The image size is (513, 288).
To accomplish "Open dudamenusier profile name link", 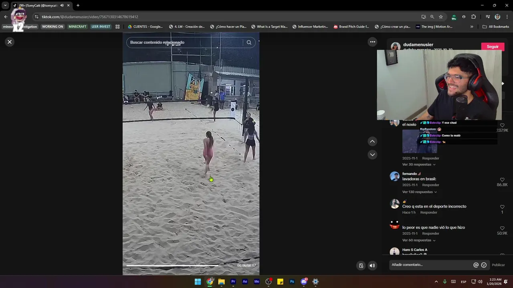I will pyautogui.click(x=418, y=44).
